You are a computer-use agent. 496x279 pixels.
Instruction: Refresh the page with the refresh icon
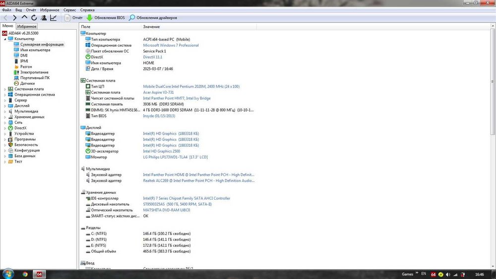(x=34, y=18)
